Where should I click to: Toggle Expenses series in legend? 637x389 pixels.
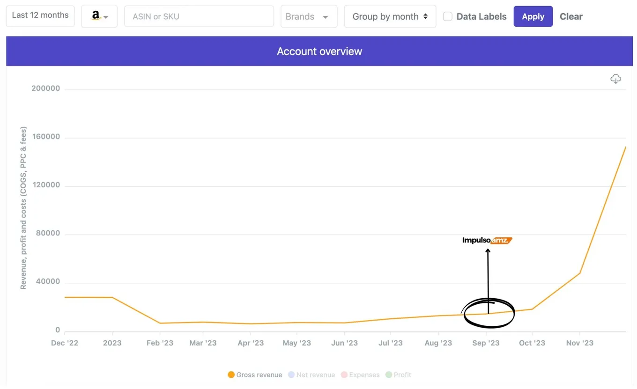click(x=360, y=374)
